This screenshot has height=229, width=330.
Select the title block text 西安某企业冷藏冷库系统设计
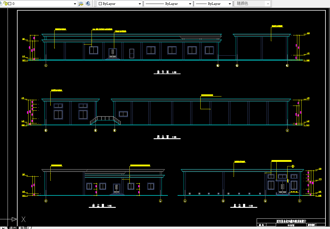(291, 221)
